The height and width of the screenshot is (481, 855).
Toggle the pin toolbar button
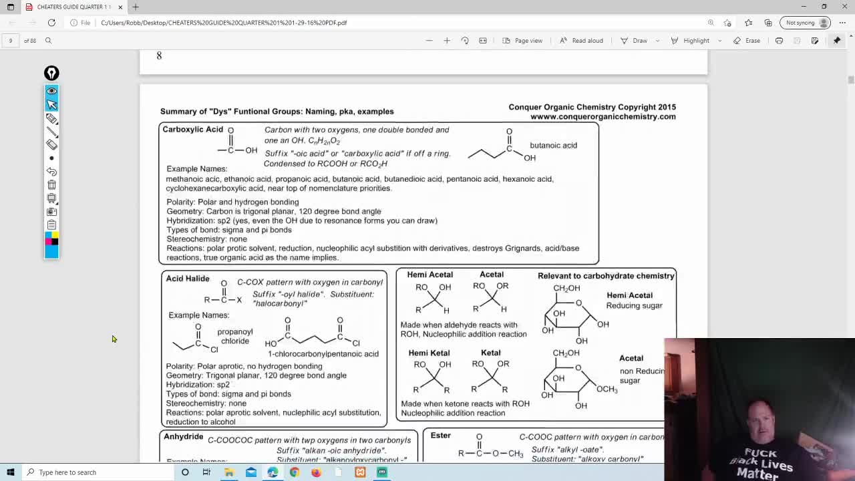coord(837,41)
